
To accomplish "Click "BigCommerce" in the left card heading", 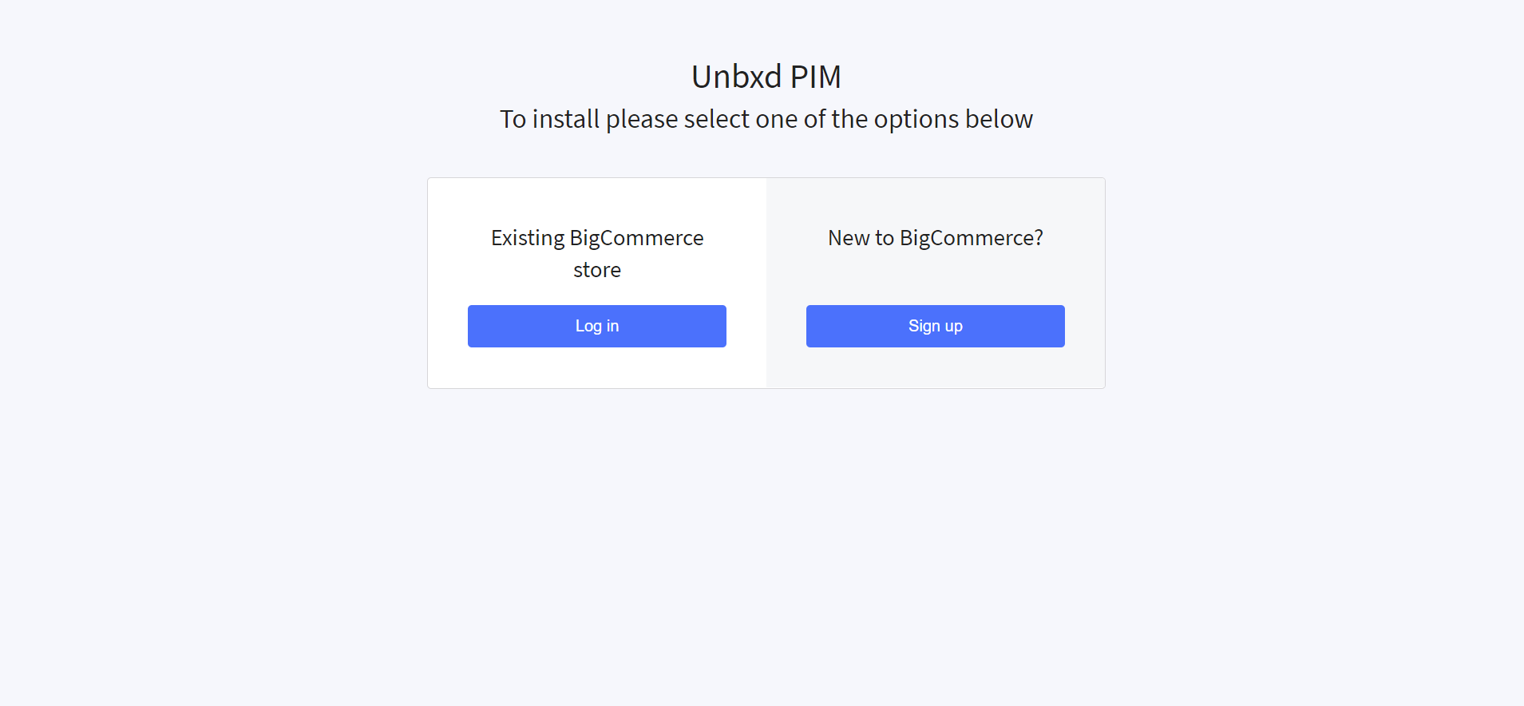I will (x=636, y=238).
